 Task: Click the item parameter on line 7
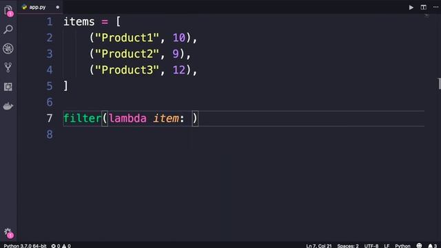(166, 118)
